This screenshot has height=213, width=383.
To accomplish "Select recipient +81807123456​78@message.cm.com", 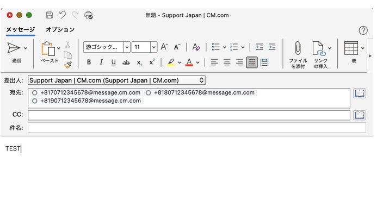I will [201, 93].
